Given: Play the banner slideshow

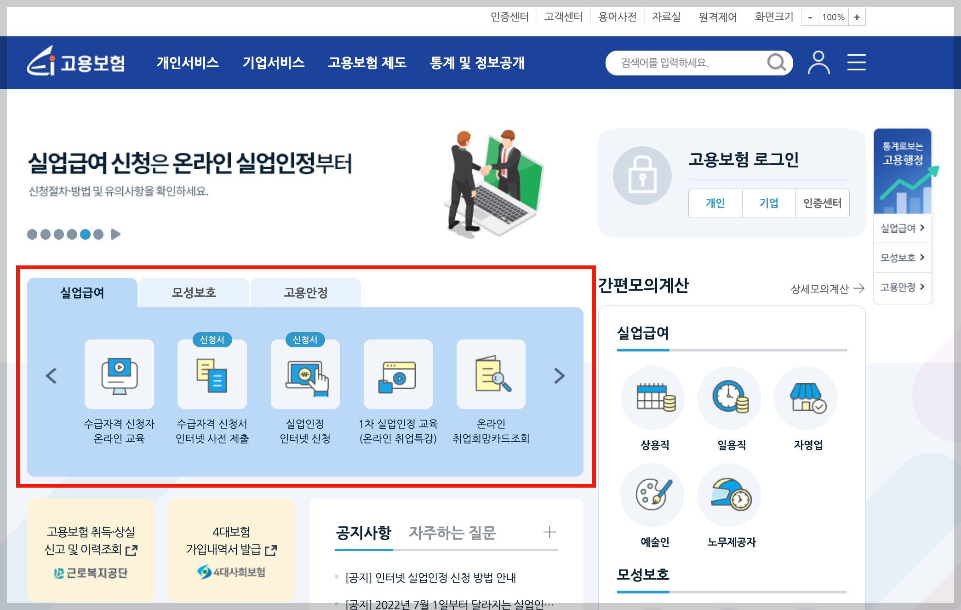Looking at the screenshot, I should point(116,234).
